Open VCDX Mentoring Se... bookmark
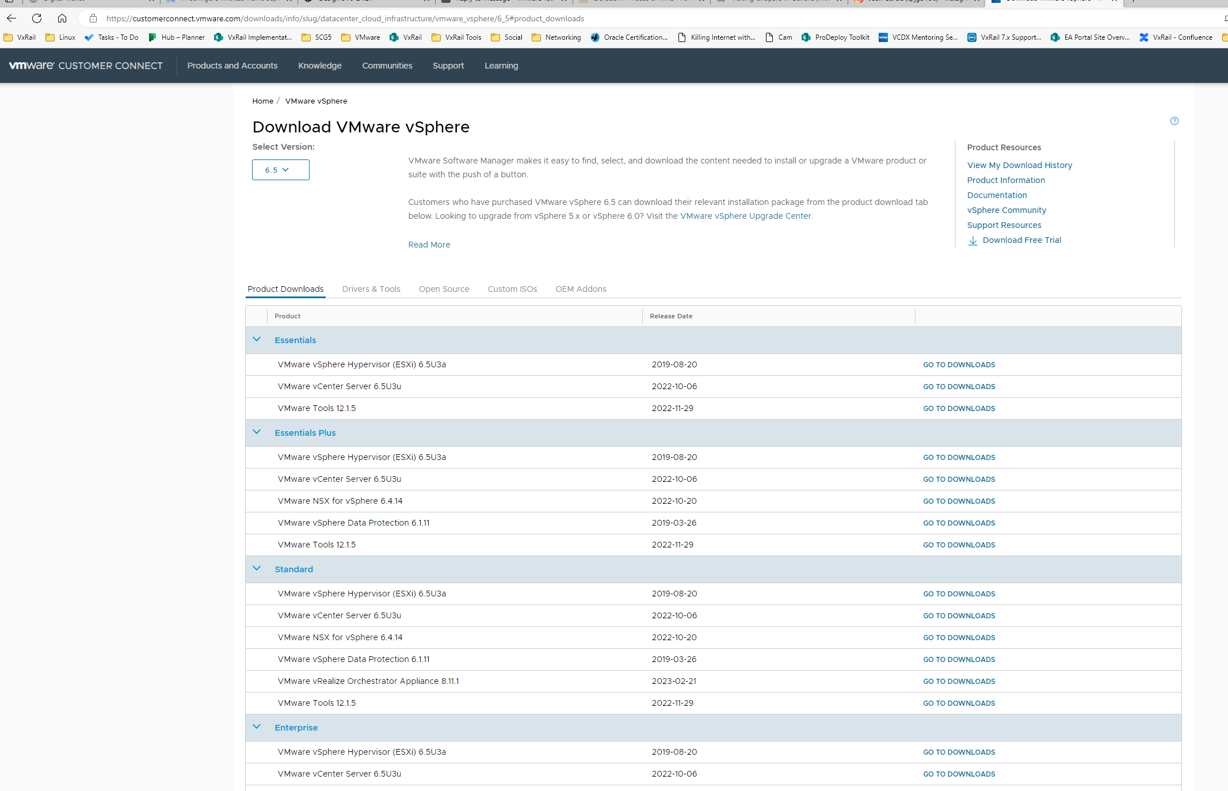1228x791 pixels. point(918,37)
